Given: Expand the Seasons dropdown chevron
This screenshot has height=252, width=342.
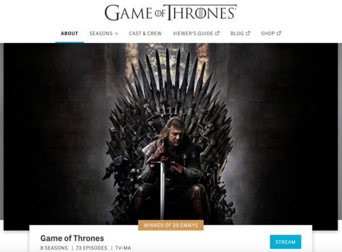Looking at the screenshot, I should click(x=117, y=33).
